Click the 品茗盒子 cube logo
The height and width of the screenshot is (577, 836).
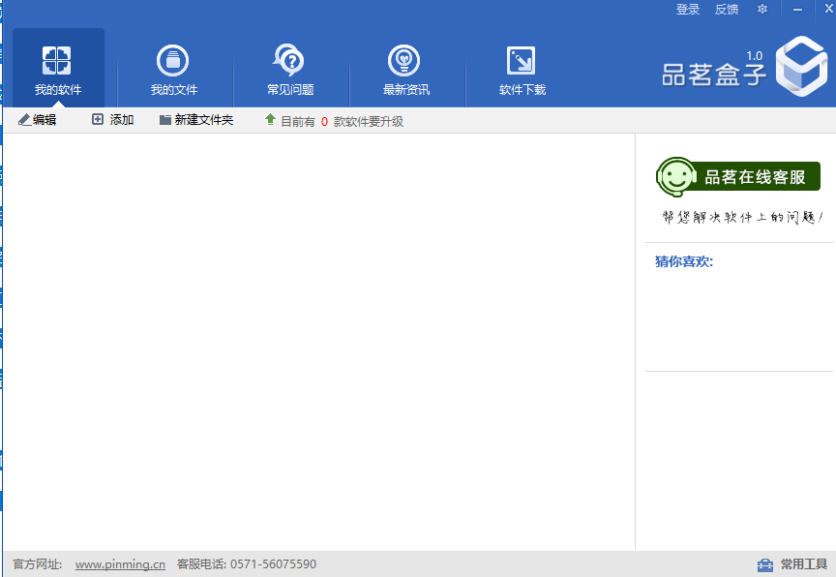coord(801,66)
